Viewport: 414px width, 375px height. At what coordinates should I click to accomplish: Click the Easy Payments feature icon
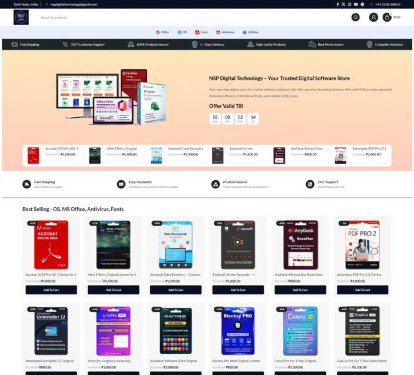click(121, 184)
